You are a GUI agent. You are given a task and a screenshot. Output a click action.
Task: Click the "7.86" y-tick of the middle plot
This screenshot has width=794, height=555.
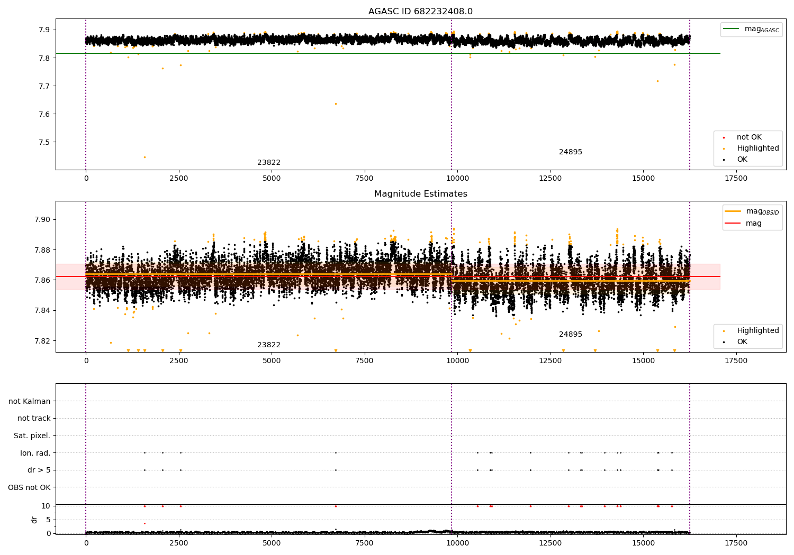coord(42,280)
